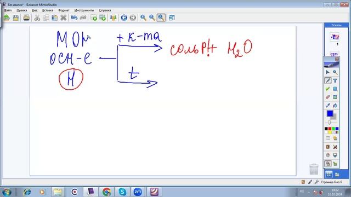
Task: Pick the black color swatch
Action: point(326,129)
